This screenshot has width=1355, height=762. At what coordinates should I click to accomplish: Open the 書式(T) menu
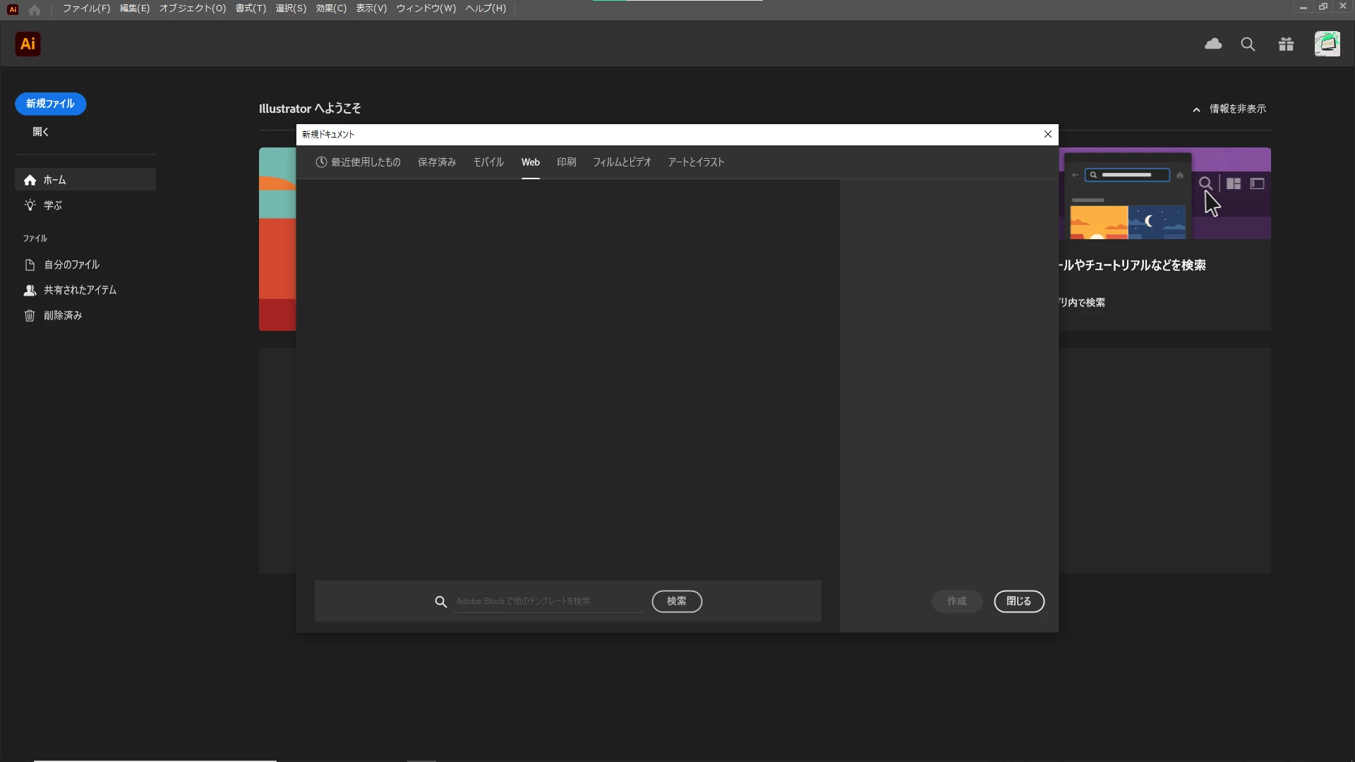[251, 8]
